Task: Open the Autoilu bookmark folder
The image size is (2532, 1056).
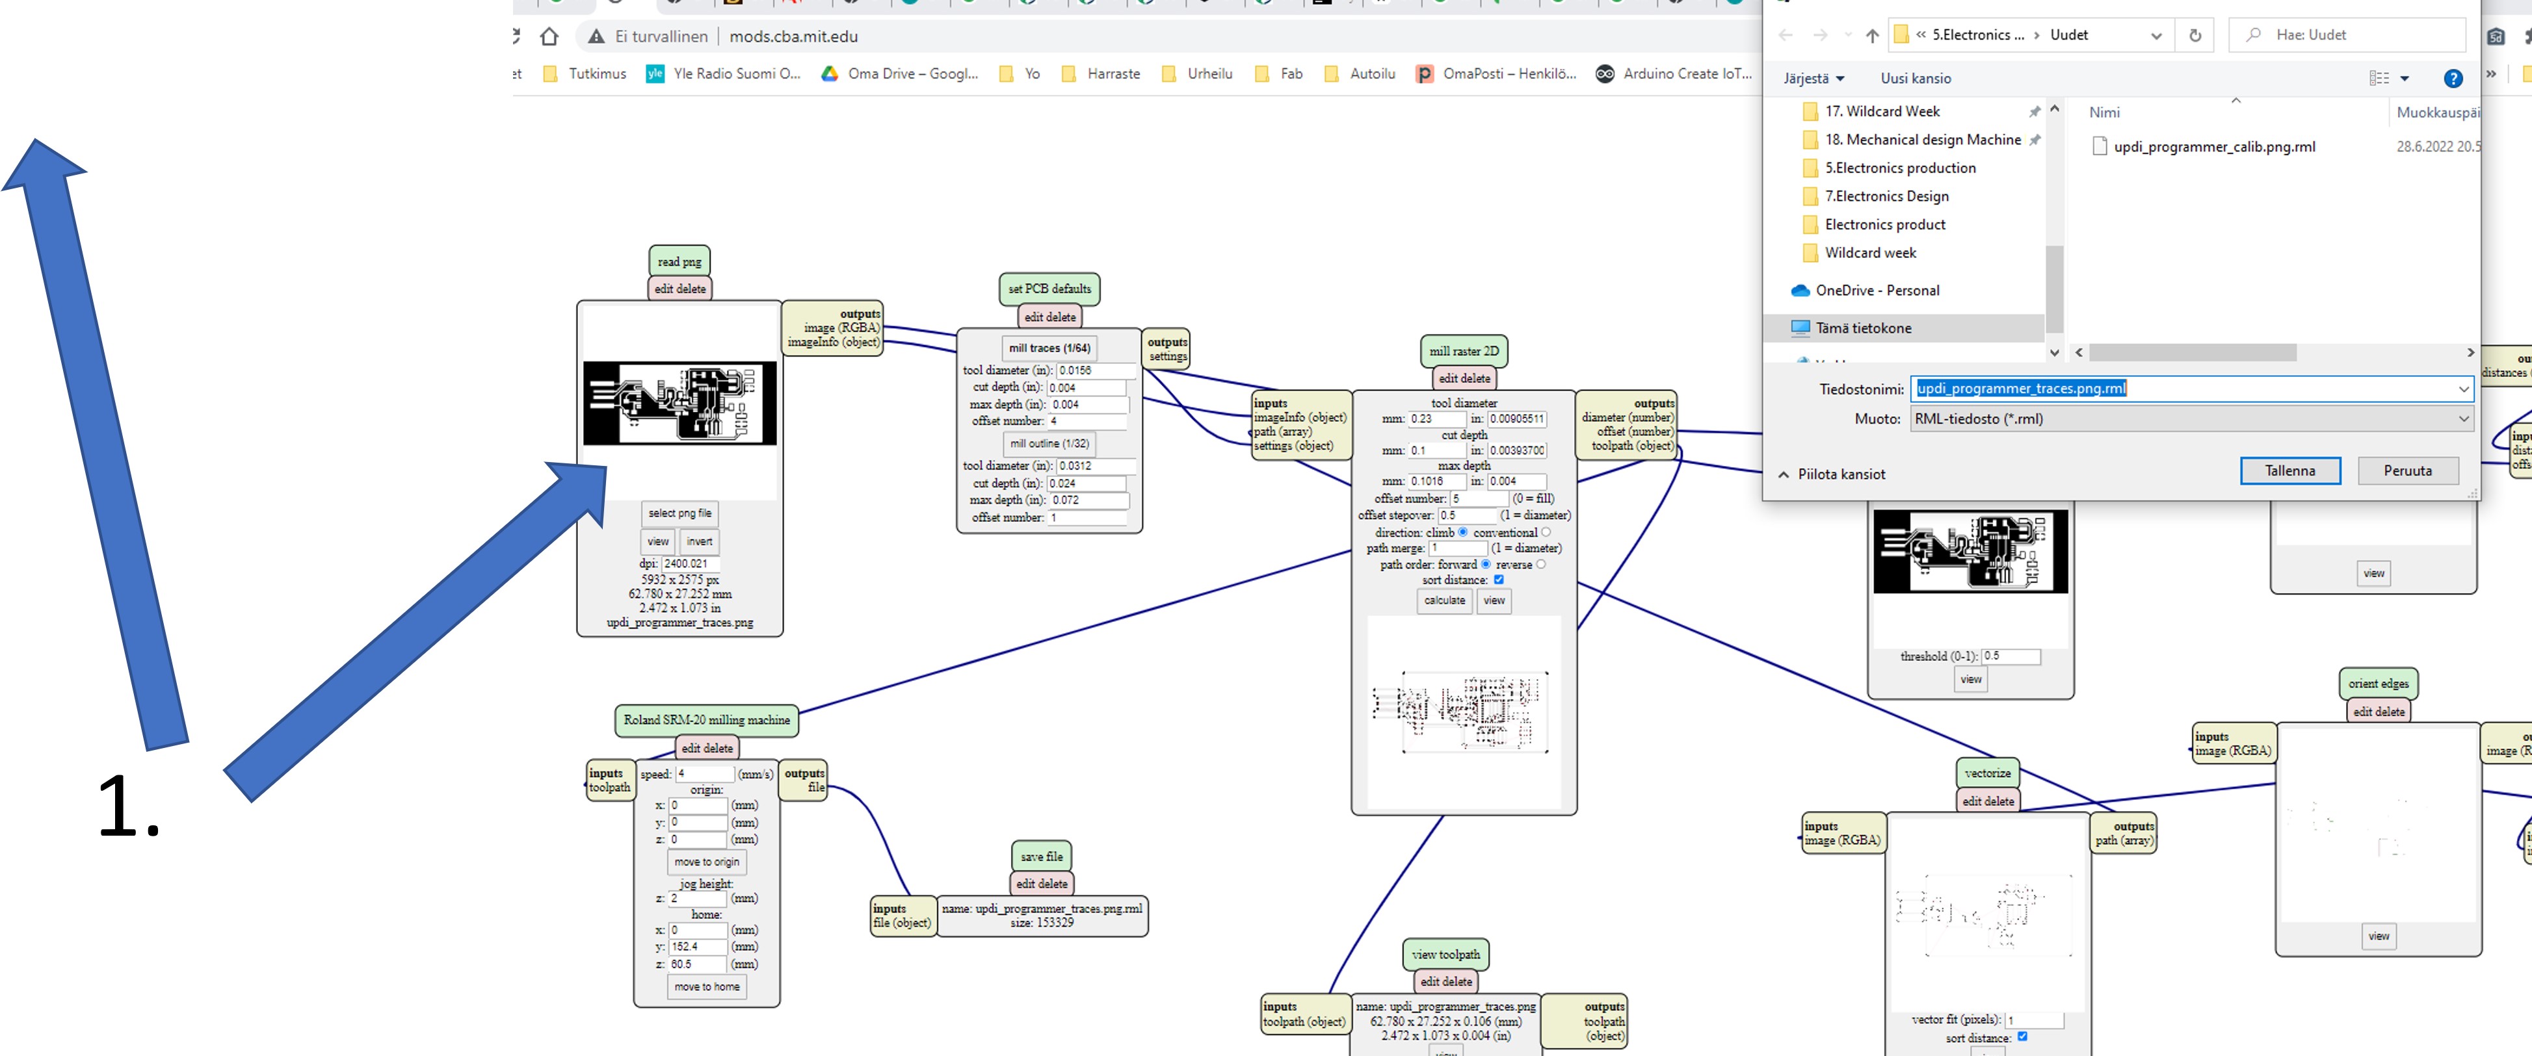Action: [x=1360, y=73]
